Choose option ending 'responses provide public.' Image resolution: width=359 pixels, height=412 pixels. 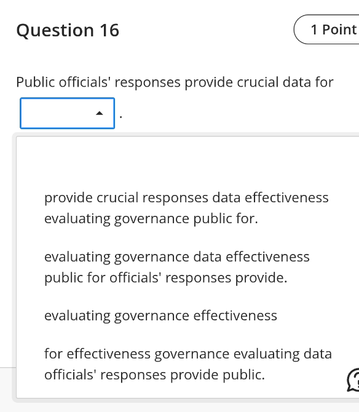[187, 364]
